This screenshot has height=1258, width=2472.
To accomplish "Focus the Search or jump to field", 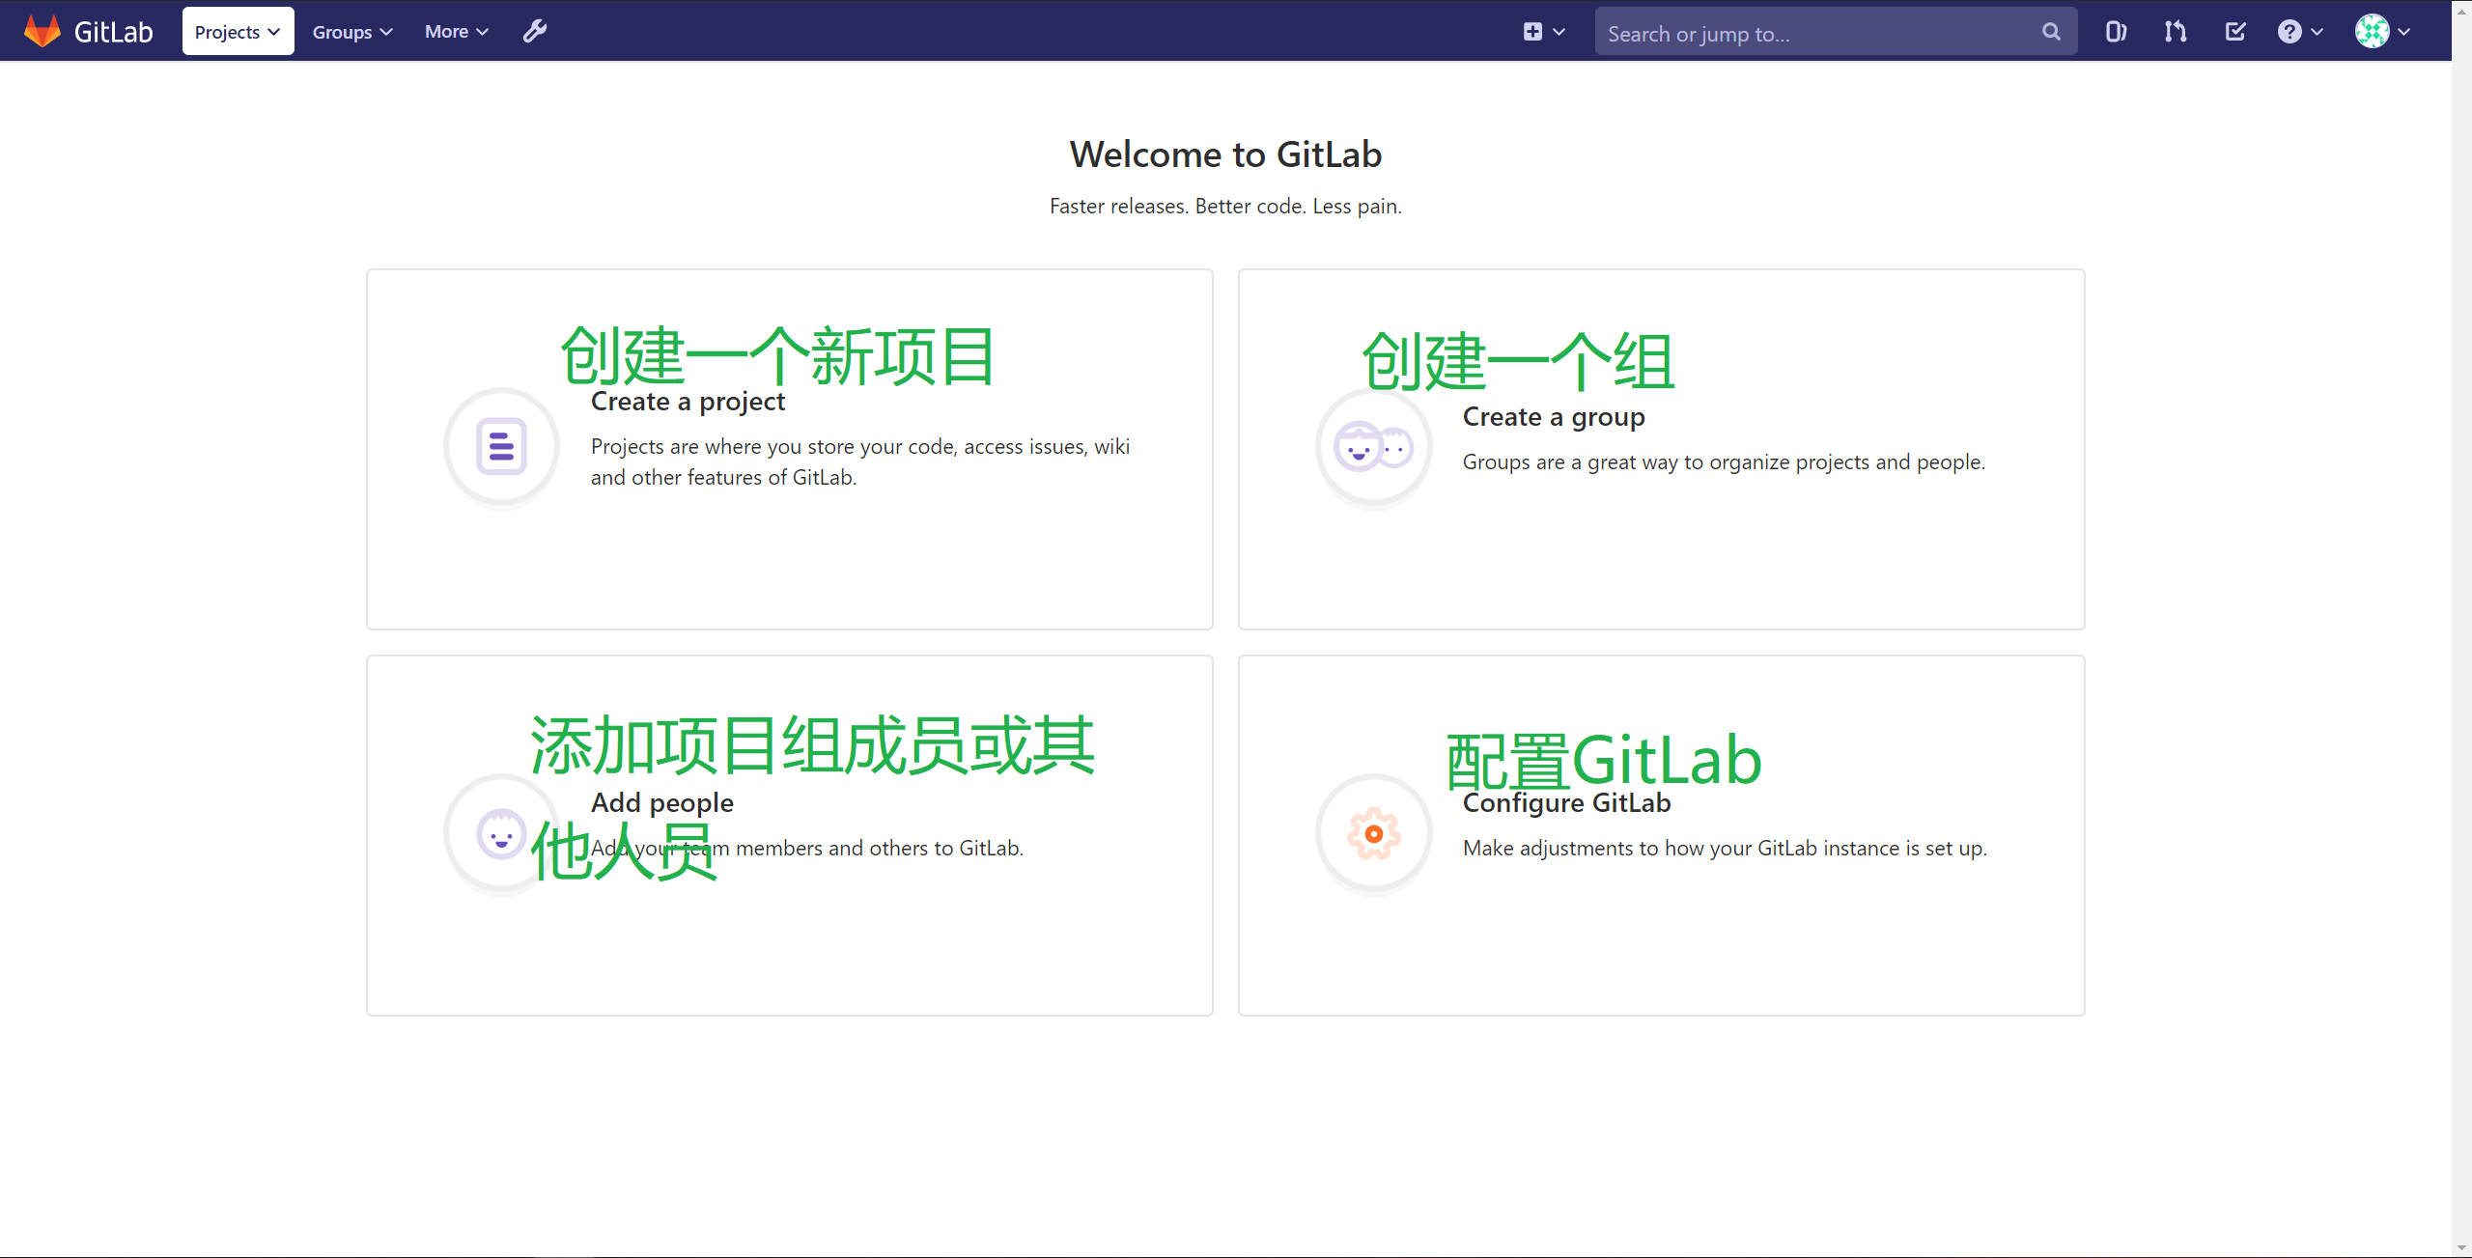I will coord(1835,32).
